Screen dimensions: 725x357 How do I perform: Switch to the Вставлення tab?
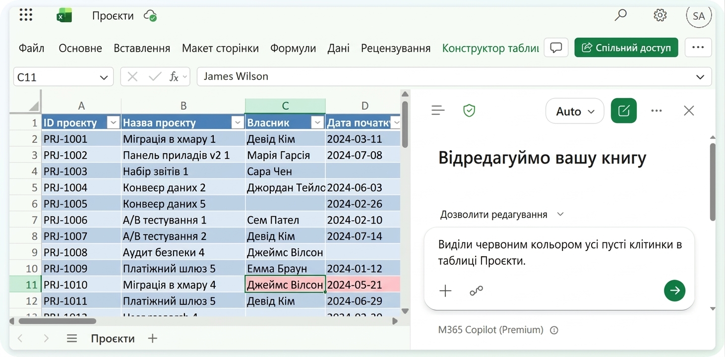coord(142,48)
